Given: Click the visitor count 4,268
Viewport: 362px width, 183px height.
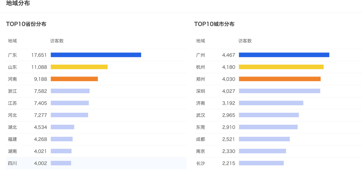Looking at the screenshot, I should coord(41,139).
